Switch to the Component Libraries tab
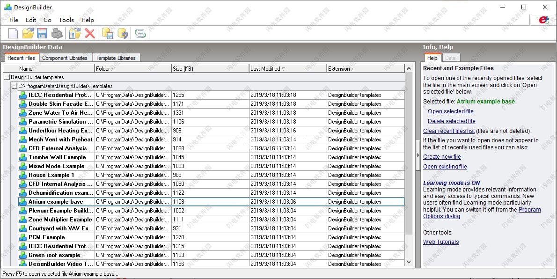This screenshot has width=557, height=279. click(65, 58)
